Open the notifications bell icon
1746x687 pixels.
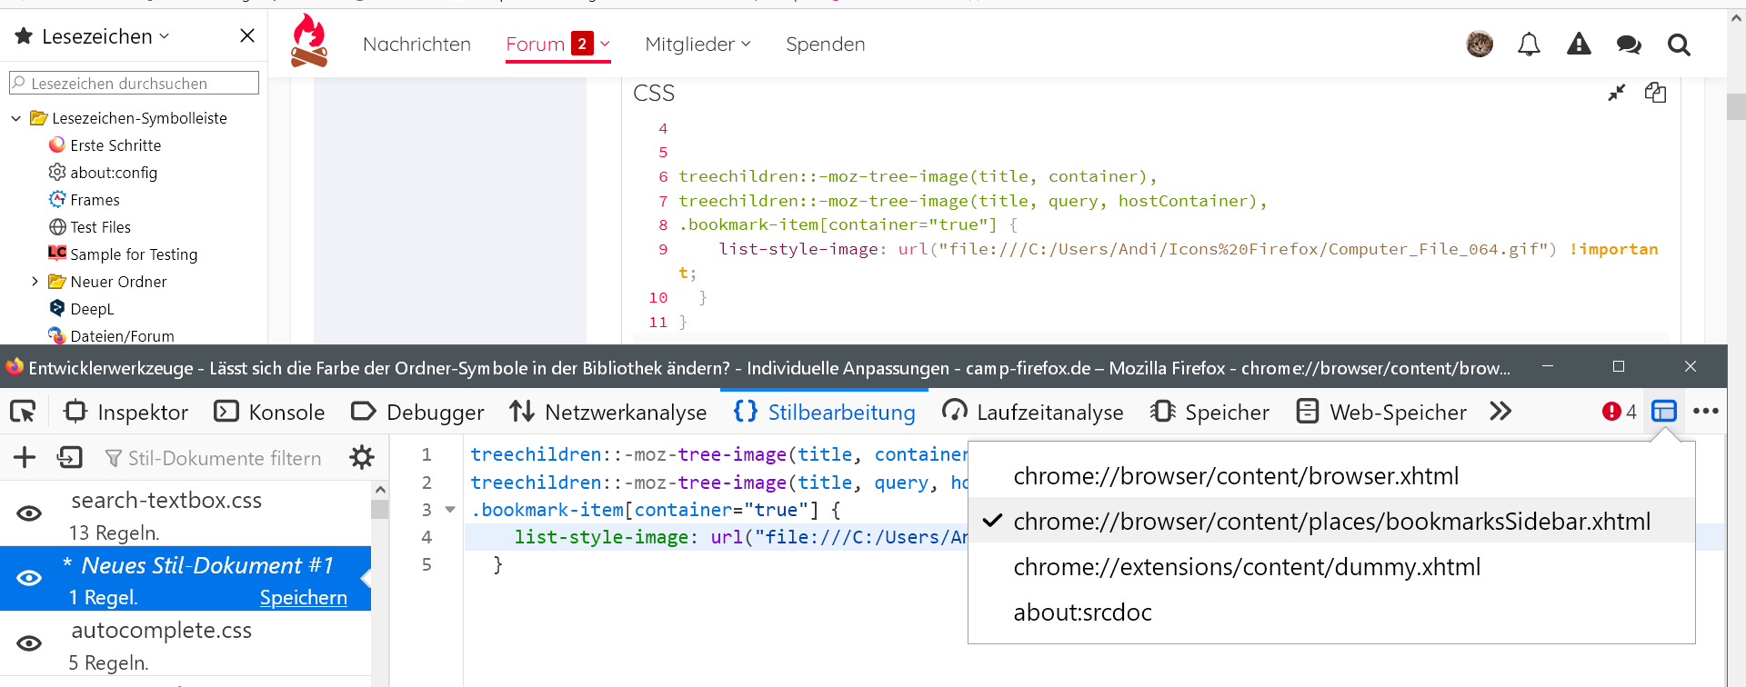(1529, 45)
